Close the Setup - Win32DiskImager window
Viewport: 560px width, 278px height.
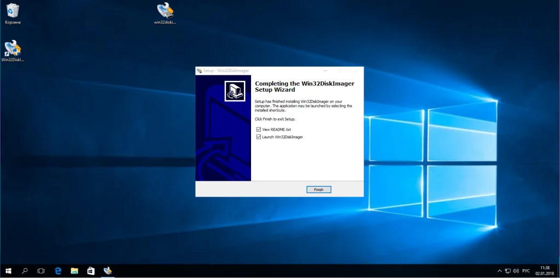(356, 70)
